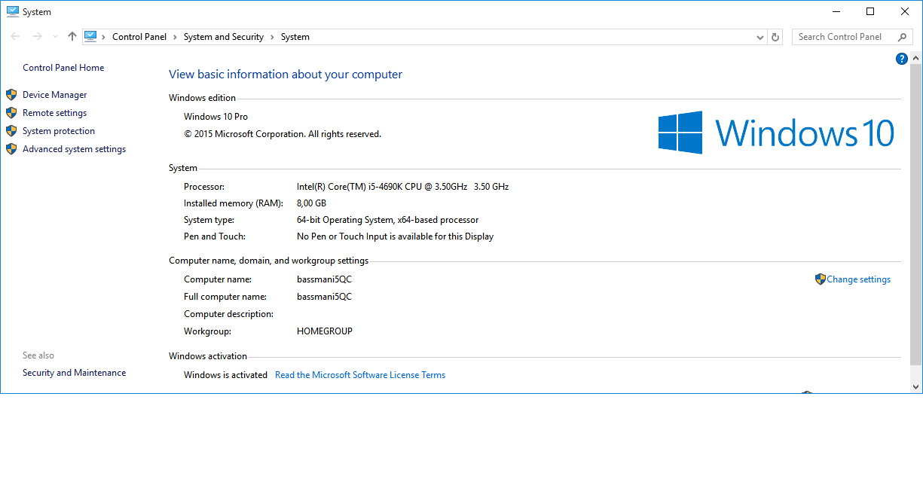Screen dimensions: 923x488
Task: Select the processor value Intel Core i5-4690K
Action: tap(403, 187)
